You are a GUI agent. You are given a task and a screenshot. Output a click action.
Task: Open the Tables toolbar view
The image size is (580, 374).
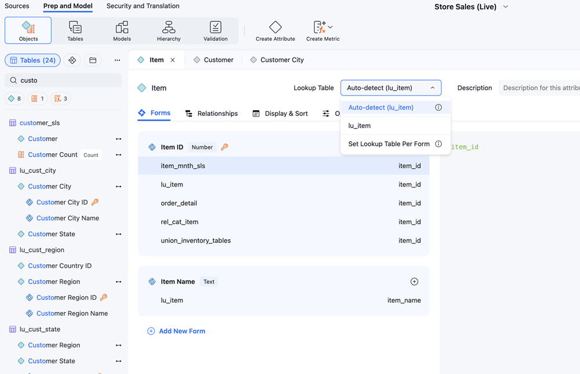[x=75, y=31]
